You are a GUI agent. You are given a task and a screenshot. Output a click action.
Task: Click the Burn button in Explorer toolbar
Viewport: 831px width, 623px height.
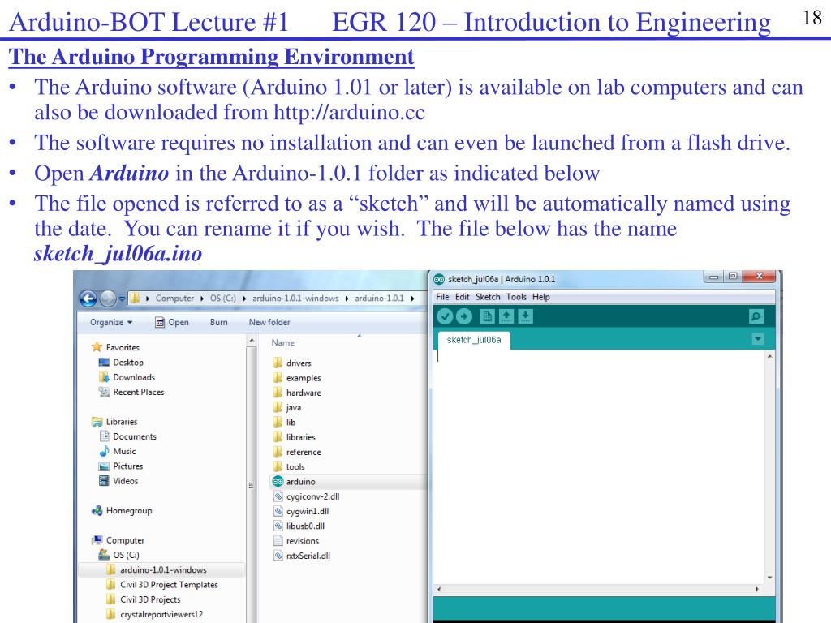click(x=219, y=322)
